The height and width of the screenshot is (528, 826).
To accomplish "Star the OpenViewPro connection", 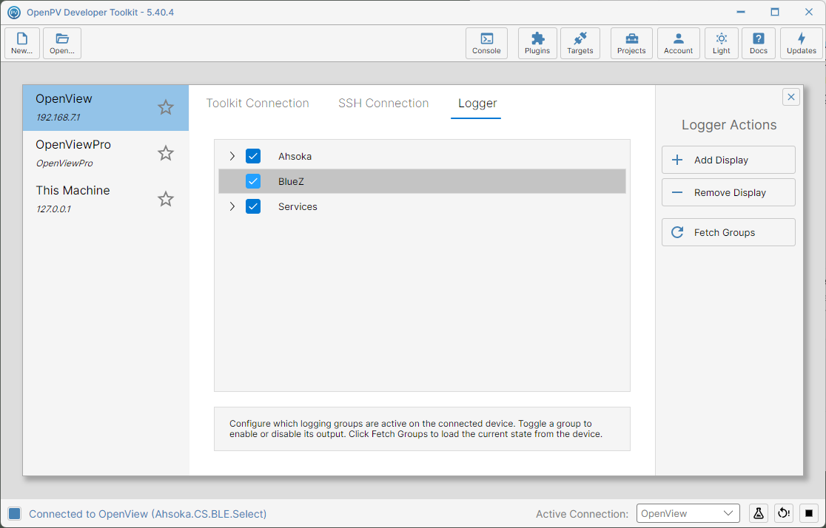I will (166, 153).
